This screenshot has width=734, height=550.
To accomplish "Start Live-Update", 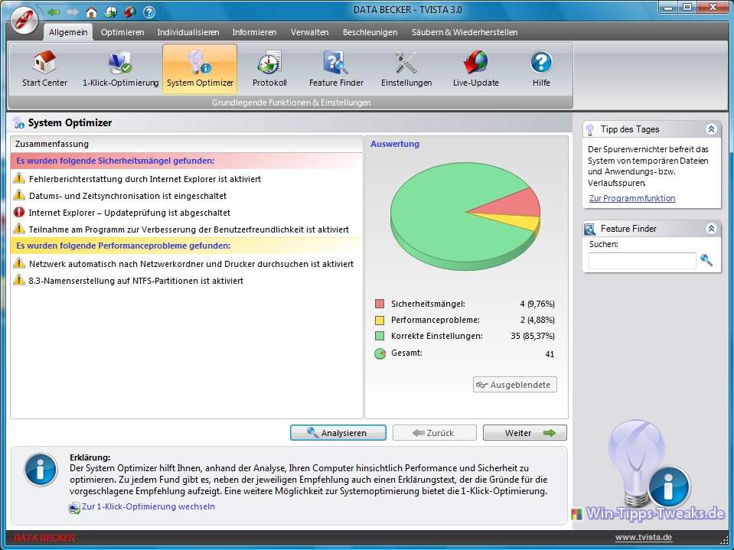I will click(x=475, y=69).
